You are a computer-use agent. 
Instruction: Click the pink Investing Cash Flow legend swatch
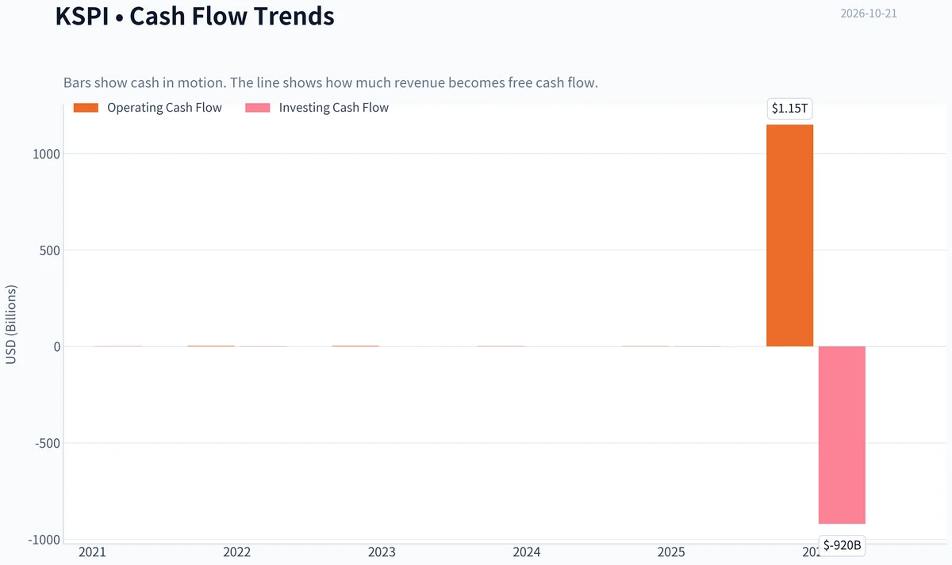pos(258,108)
